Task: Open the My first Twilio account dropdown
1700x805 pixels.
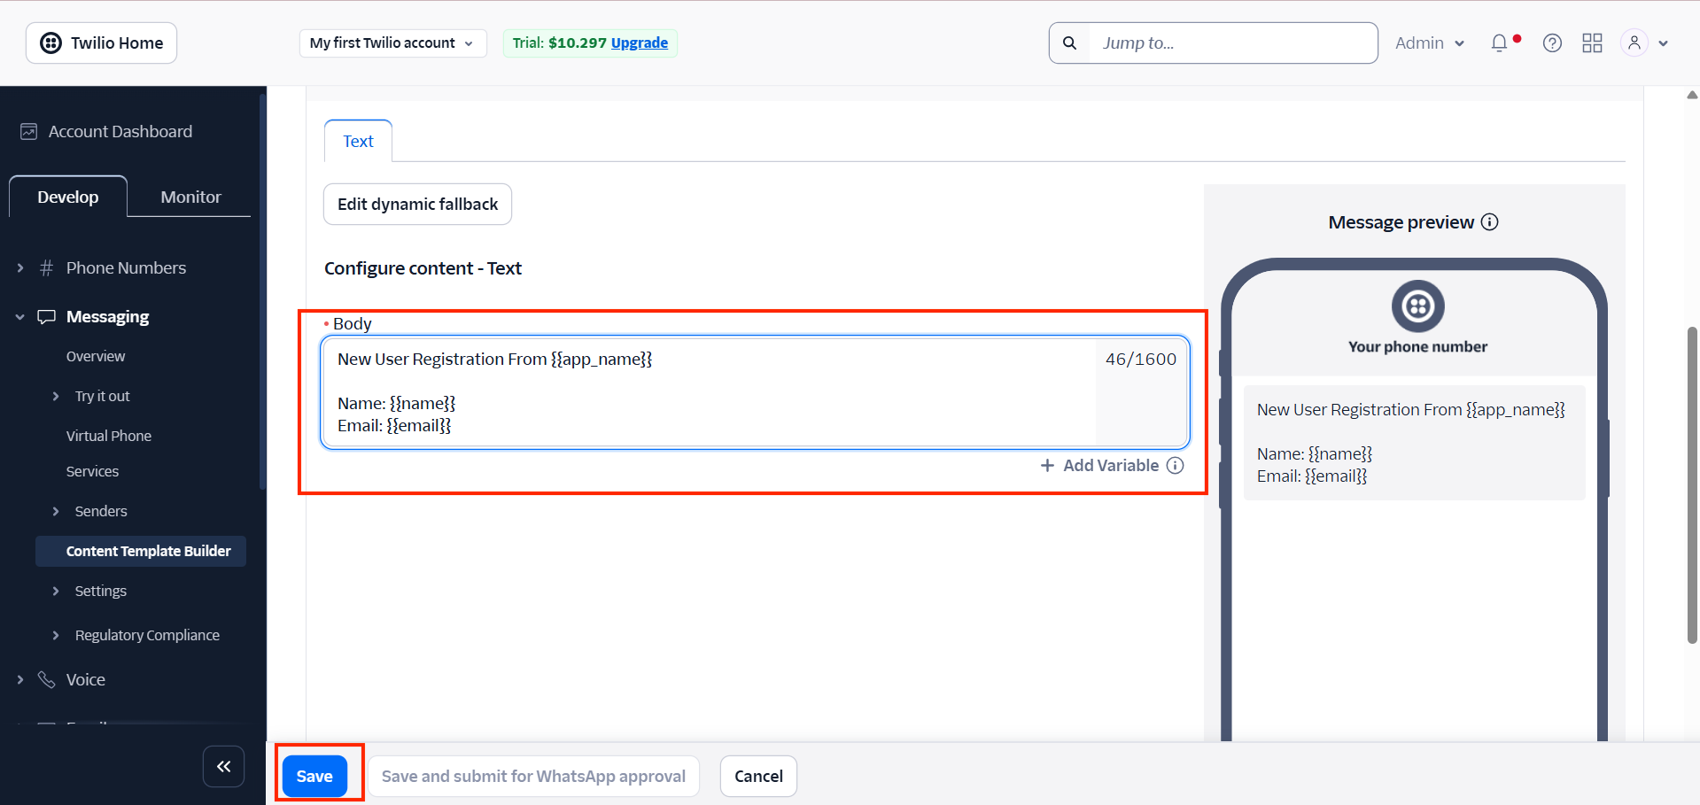Action: 392,43
